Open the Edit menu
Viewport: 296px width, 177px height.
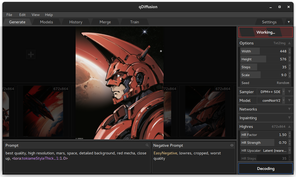(22, 15)
